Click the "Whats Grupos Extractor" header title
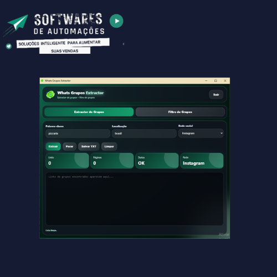 pos(80,93)
